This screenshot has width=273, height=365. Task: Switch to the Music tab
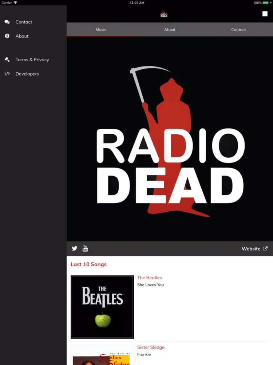tap(101, 30)
